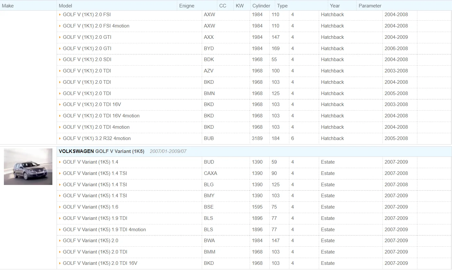Open GOLF V Variant 1.4 TSI with BLG engine
The image size is (452, 270).
click(x=95, y=185)
